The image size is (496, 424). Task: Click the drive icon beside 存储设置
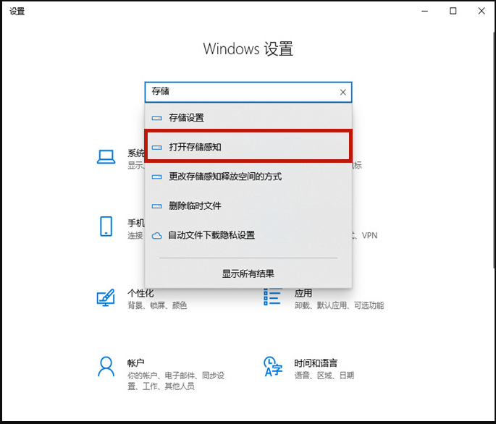click(157, 118)
